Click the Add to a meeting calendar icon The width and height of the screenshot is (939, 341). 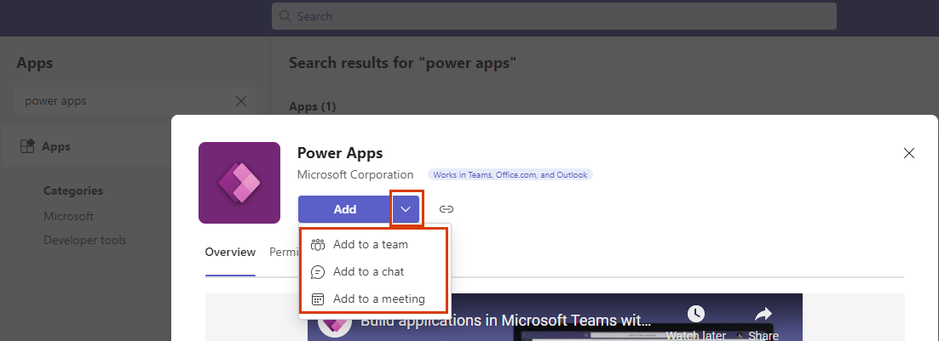click(x=318, y=299)
